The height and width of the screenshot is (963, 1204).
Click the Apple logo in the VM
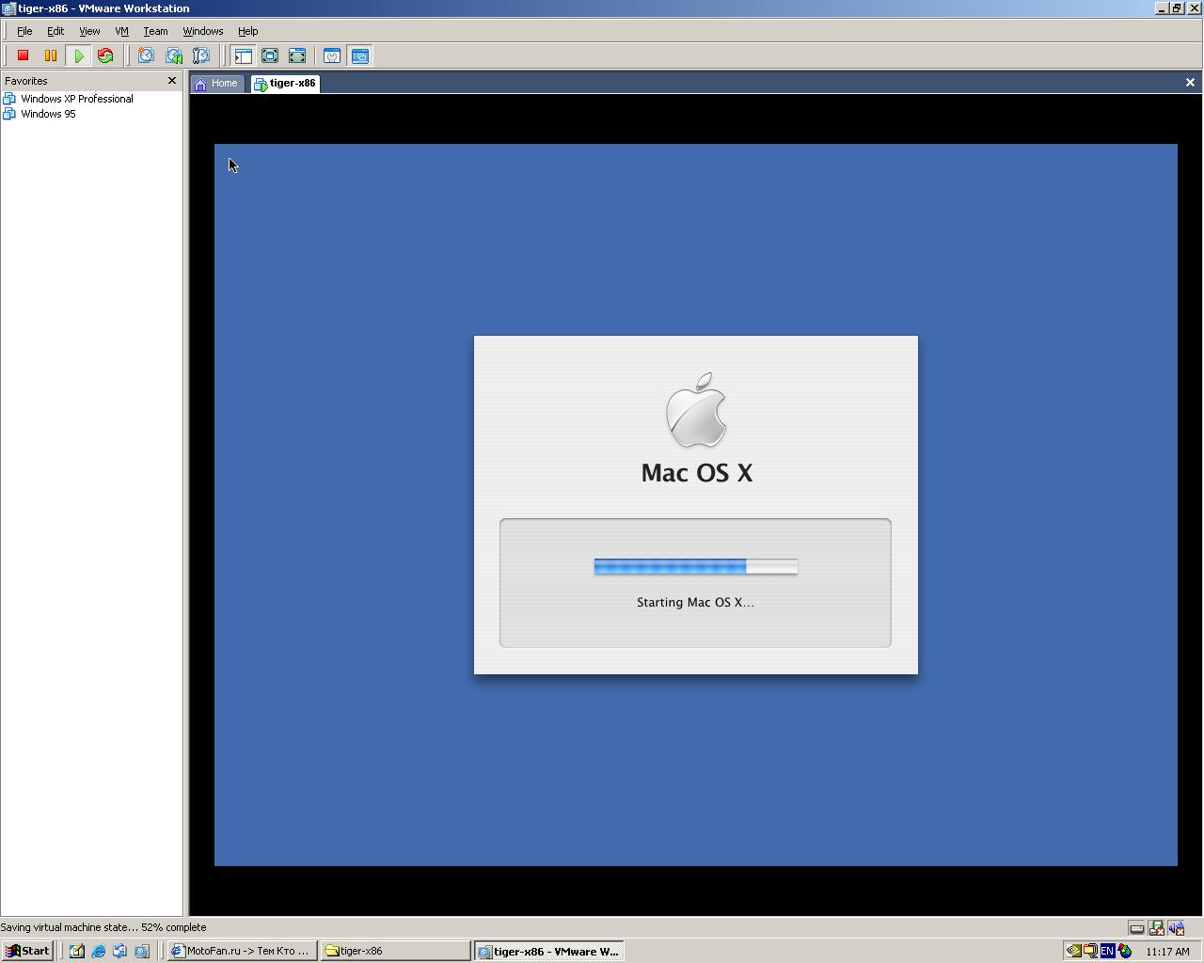[x=697, y=409]
